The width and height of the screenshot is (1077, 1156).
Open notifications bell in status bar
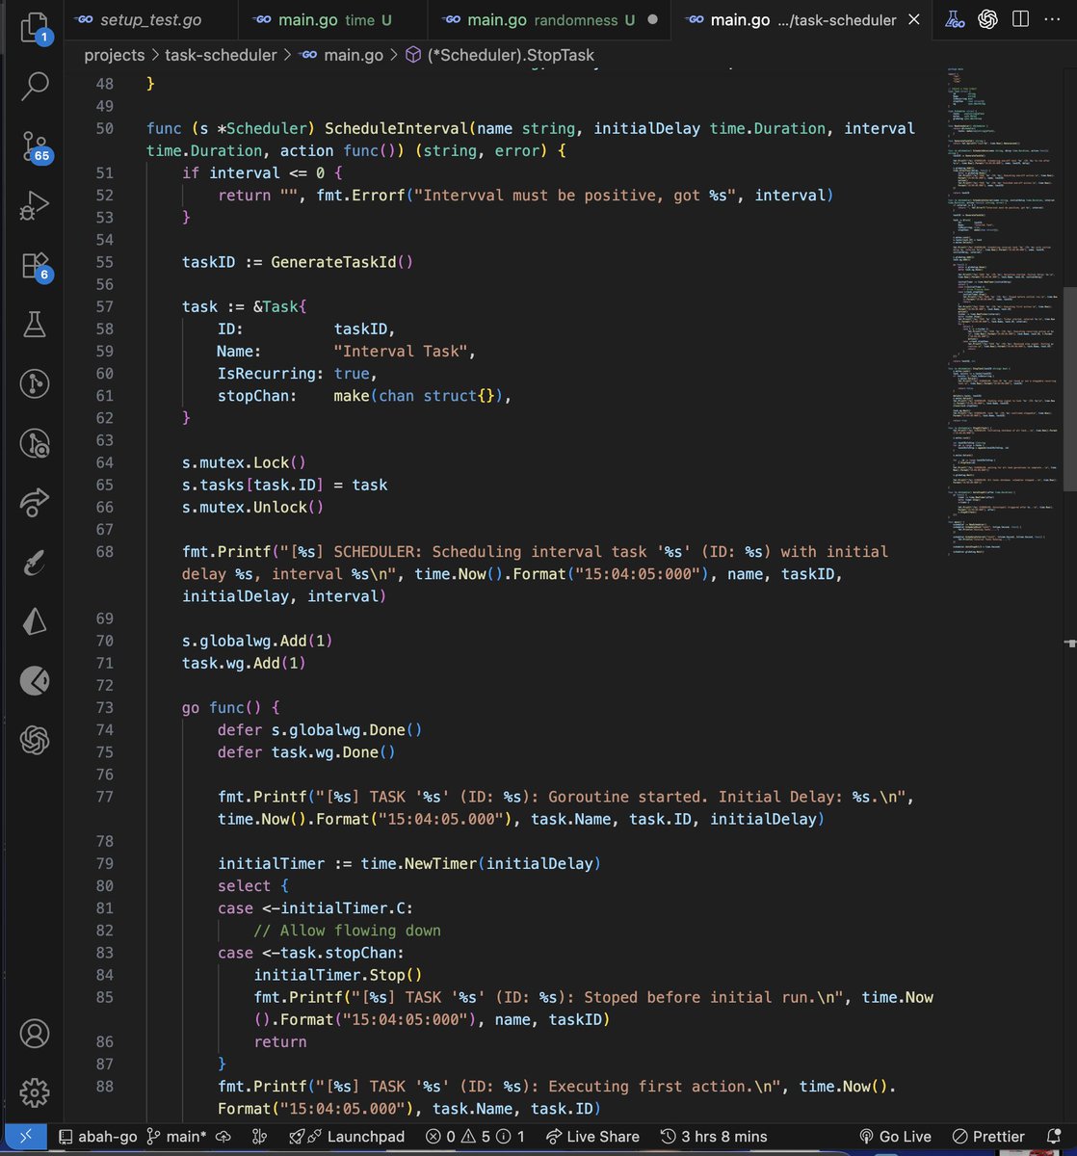point(1054,1137)
